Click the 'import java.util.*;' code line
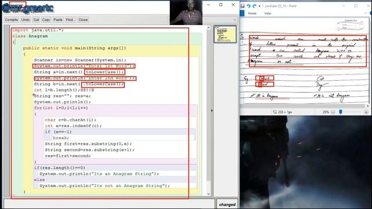This screenshot has width=372, height=209. (x=38, y=30)
